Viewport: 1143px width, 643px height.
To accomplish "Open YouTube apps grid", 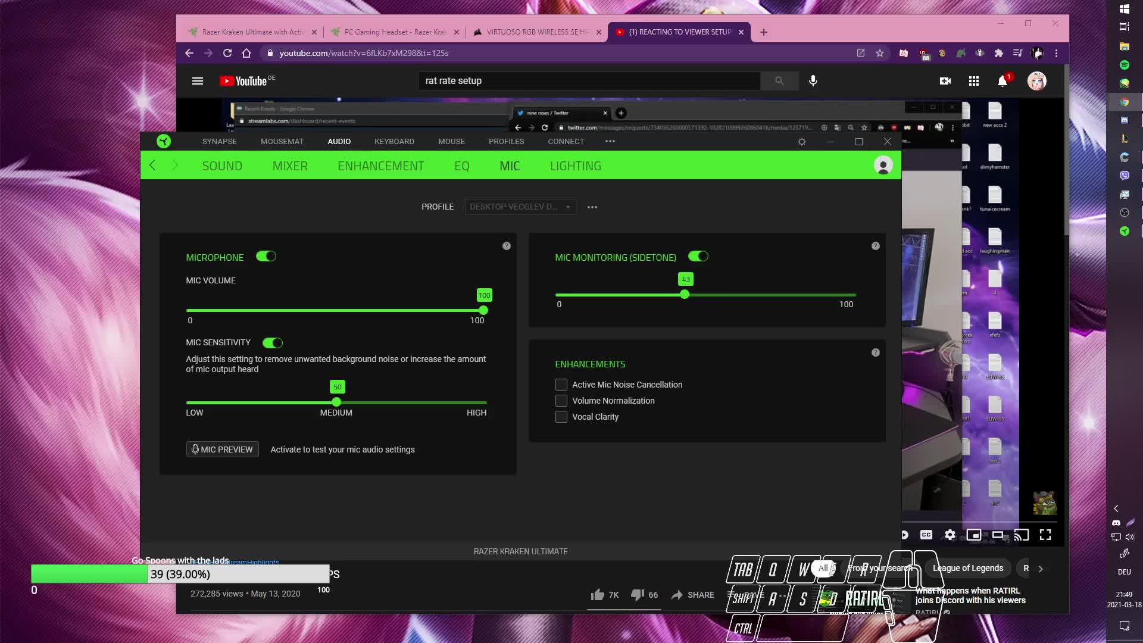I will click(974, 81).
